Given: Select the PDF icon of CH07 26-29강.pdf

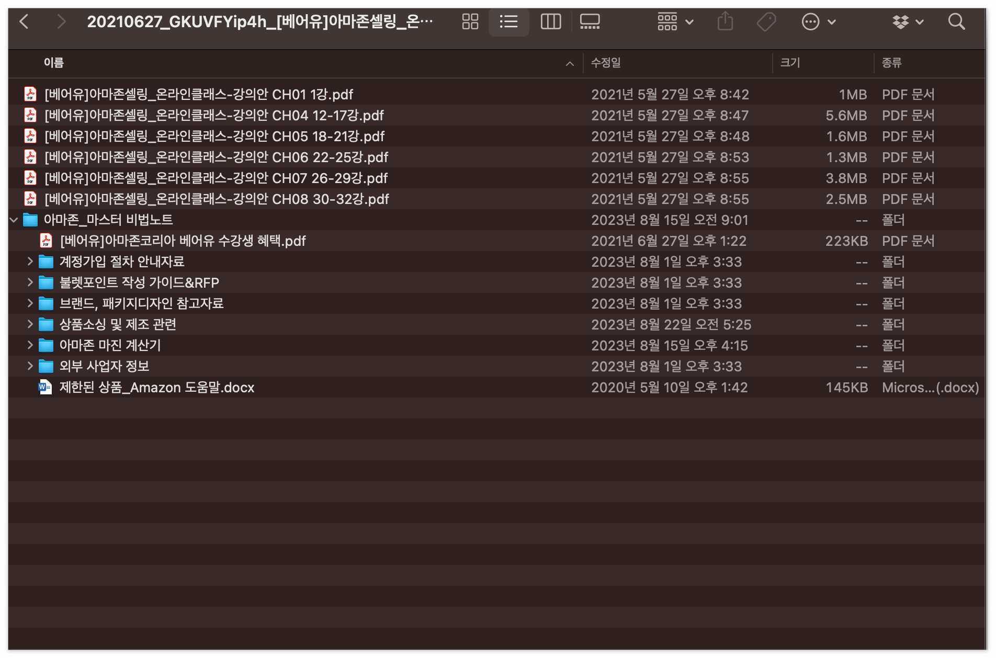Looking at the screenshot, I should 30,178.
